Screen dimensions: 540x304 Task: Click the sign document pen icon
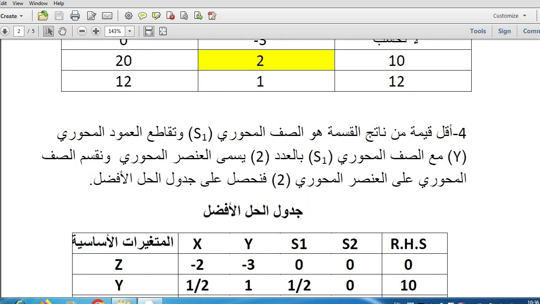click(x=212, y=16)
